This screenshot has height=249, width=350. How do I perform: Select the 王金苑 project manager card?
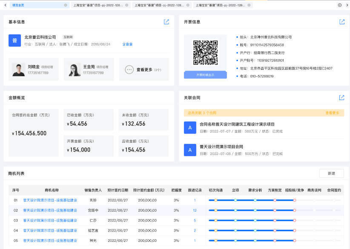[89, 69]
